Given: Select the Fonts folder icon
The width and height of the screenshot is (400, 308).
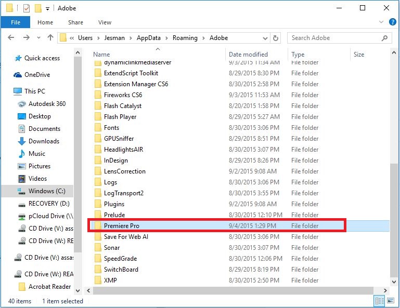Looking at the screenshot, I should coord(98,128).
